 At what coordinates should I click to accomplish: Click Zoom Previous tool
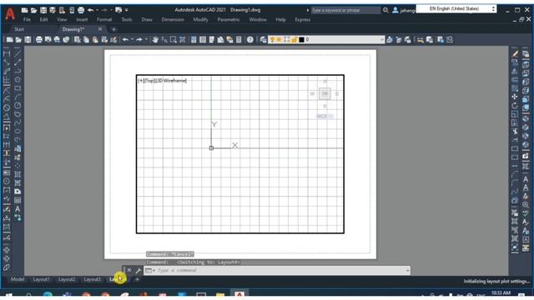pyautogui.click(x=183, y=40)
